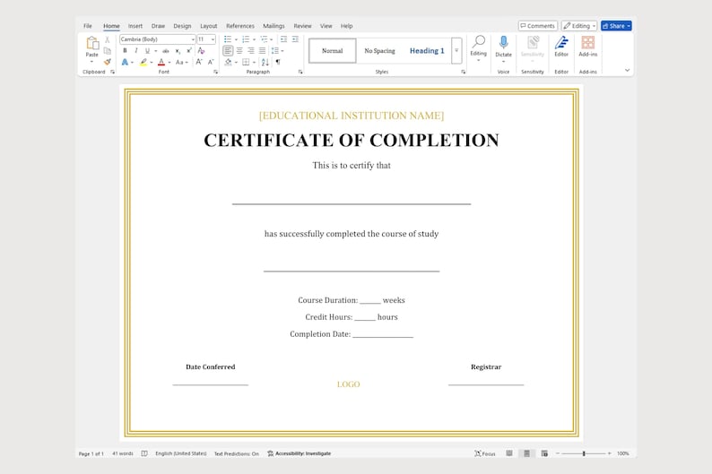Move the zoom slider handle

click(584, 453)
